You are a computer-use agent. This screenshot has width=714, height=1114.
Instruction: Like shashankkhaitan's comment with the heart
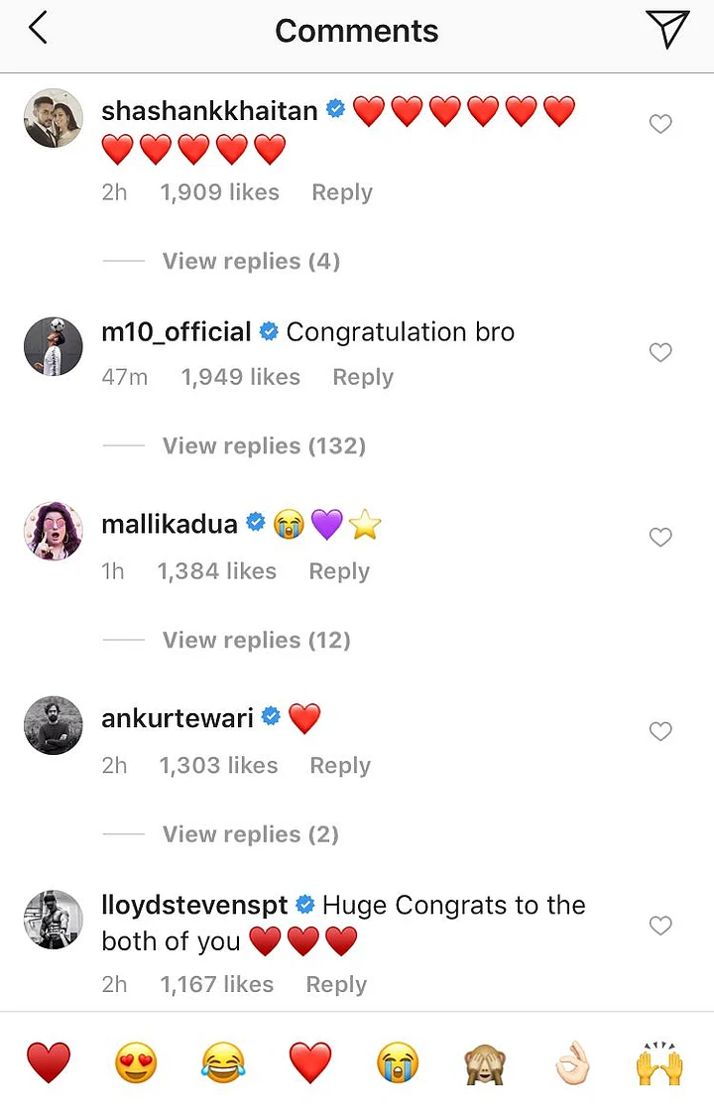click(660, 124)
